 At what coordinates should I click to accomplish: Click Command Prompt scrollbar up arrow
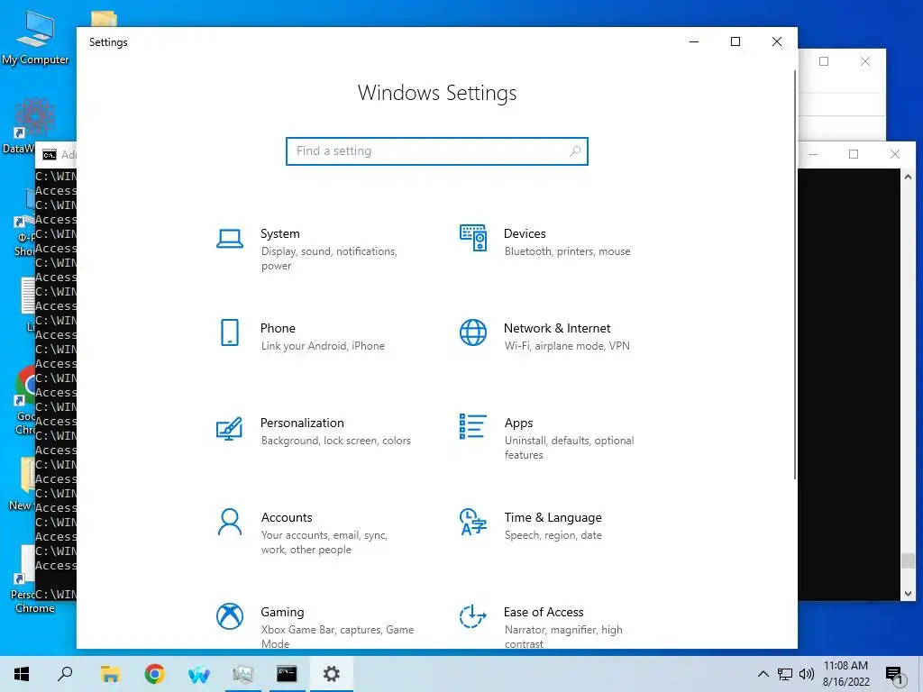(909, 177)
